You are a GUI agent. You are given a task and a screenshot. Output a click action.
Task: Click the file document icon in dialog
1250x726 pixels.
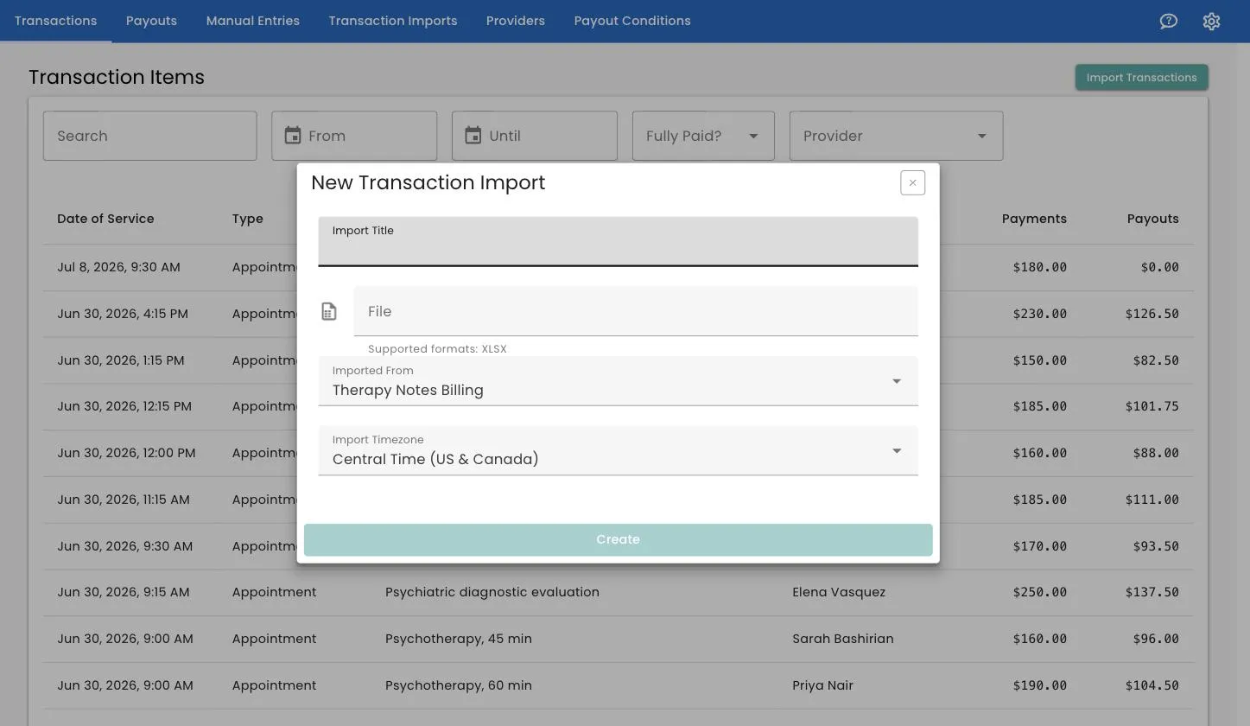point(329,311)
